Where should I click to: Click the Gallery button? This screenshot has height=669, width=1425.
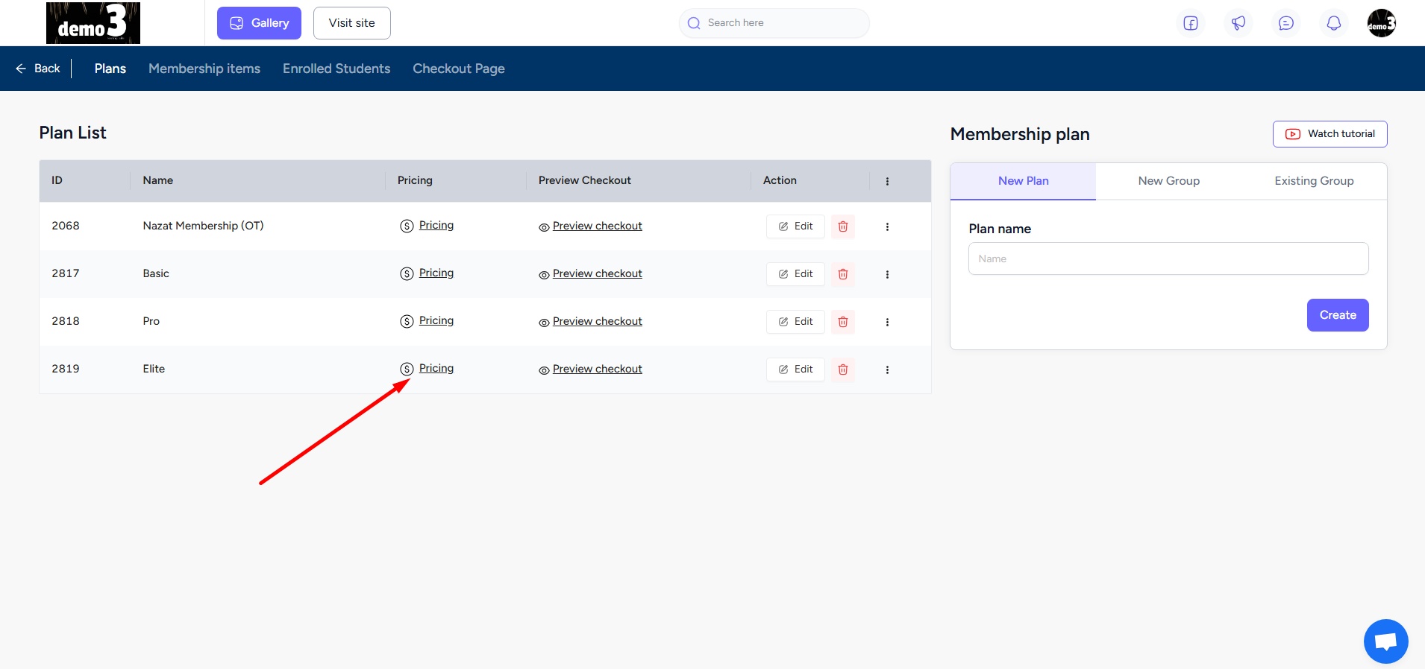(259, 23)
